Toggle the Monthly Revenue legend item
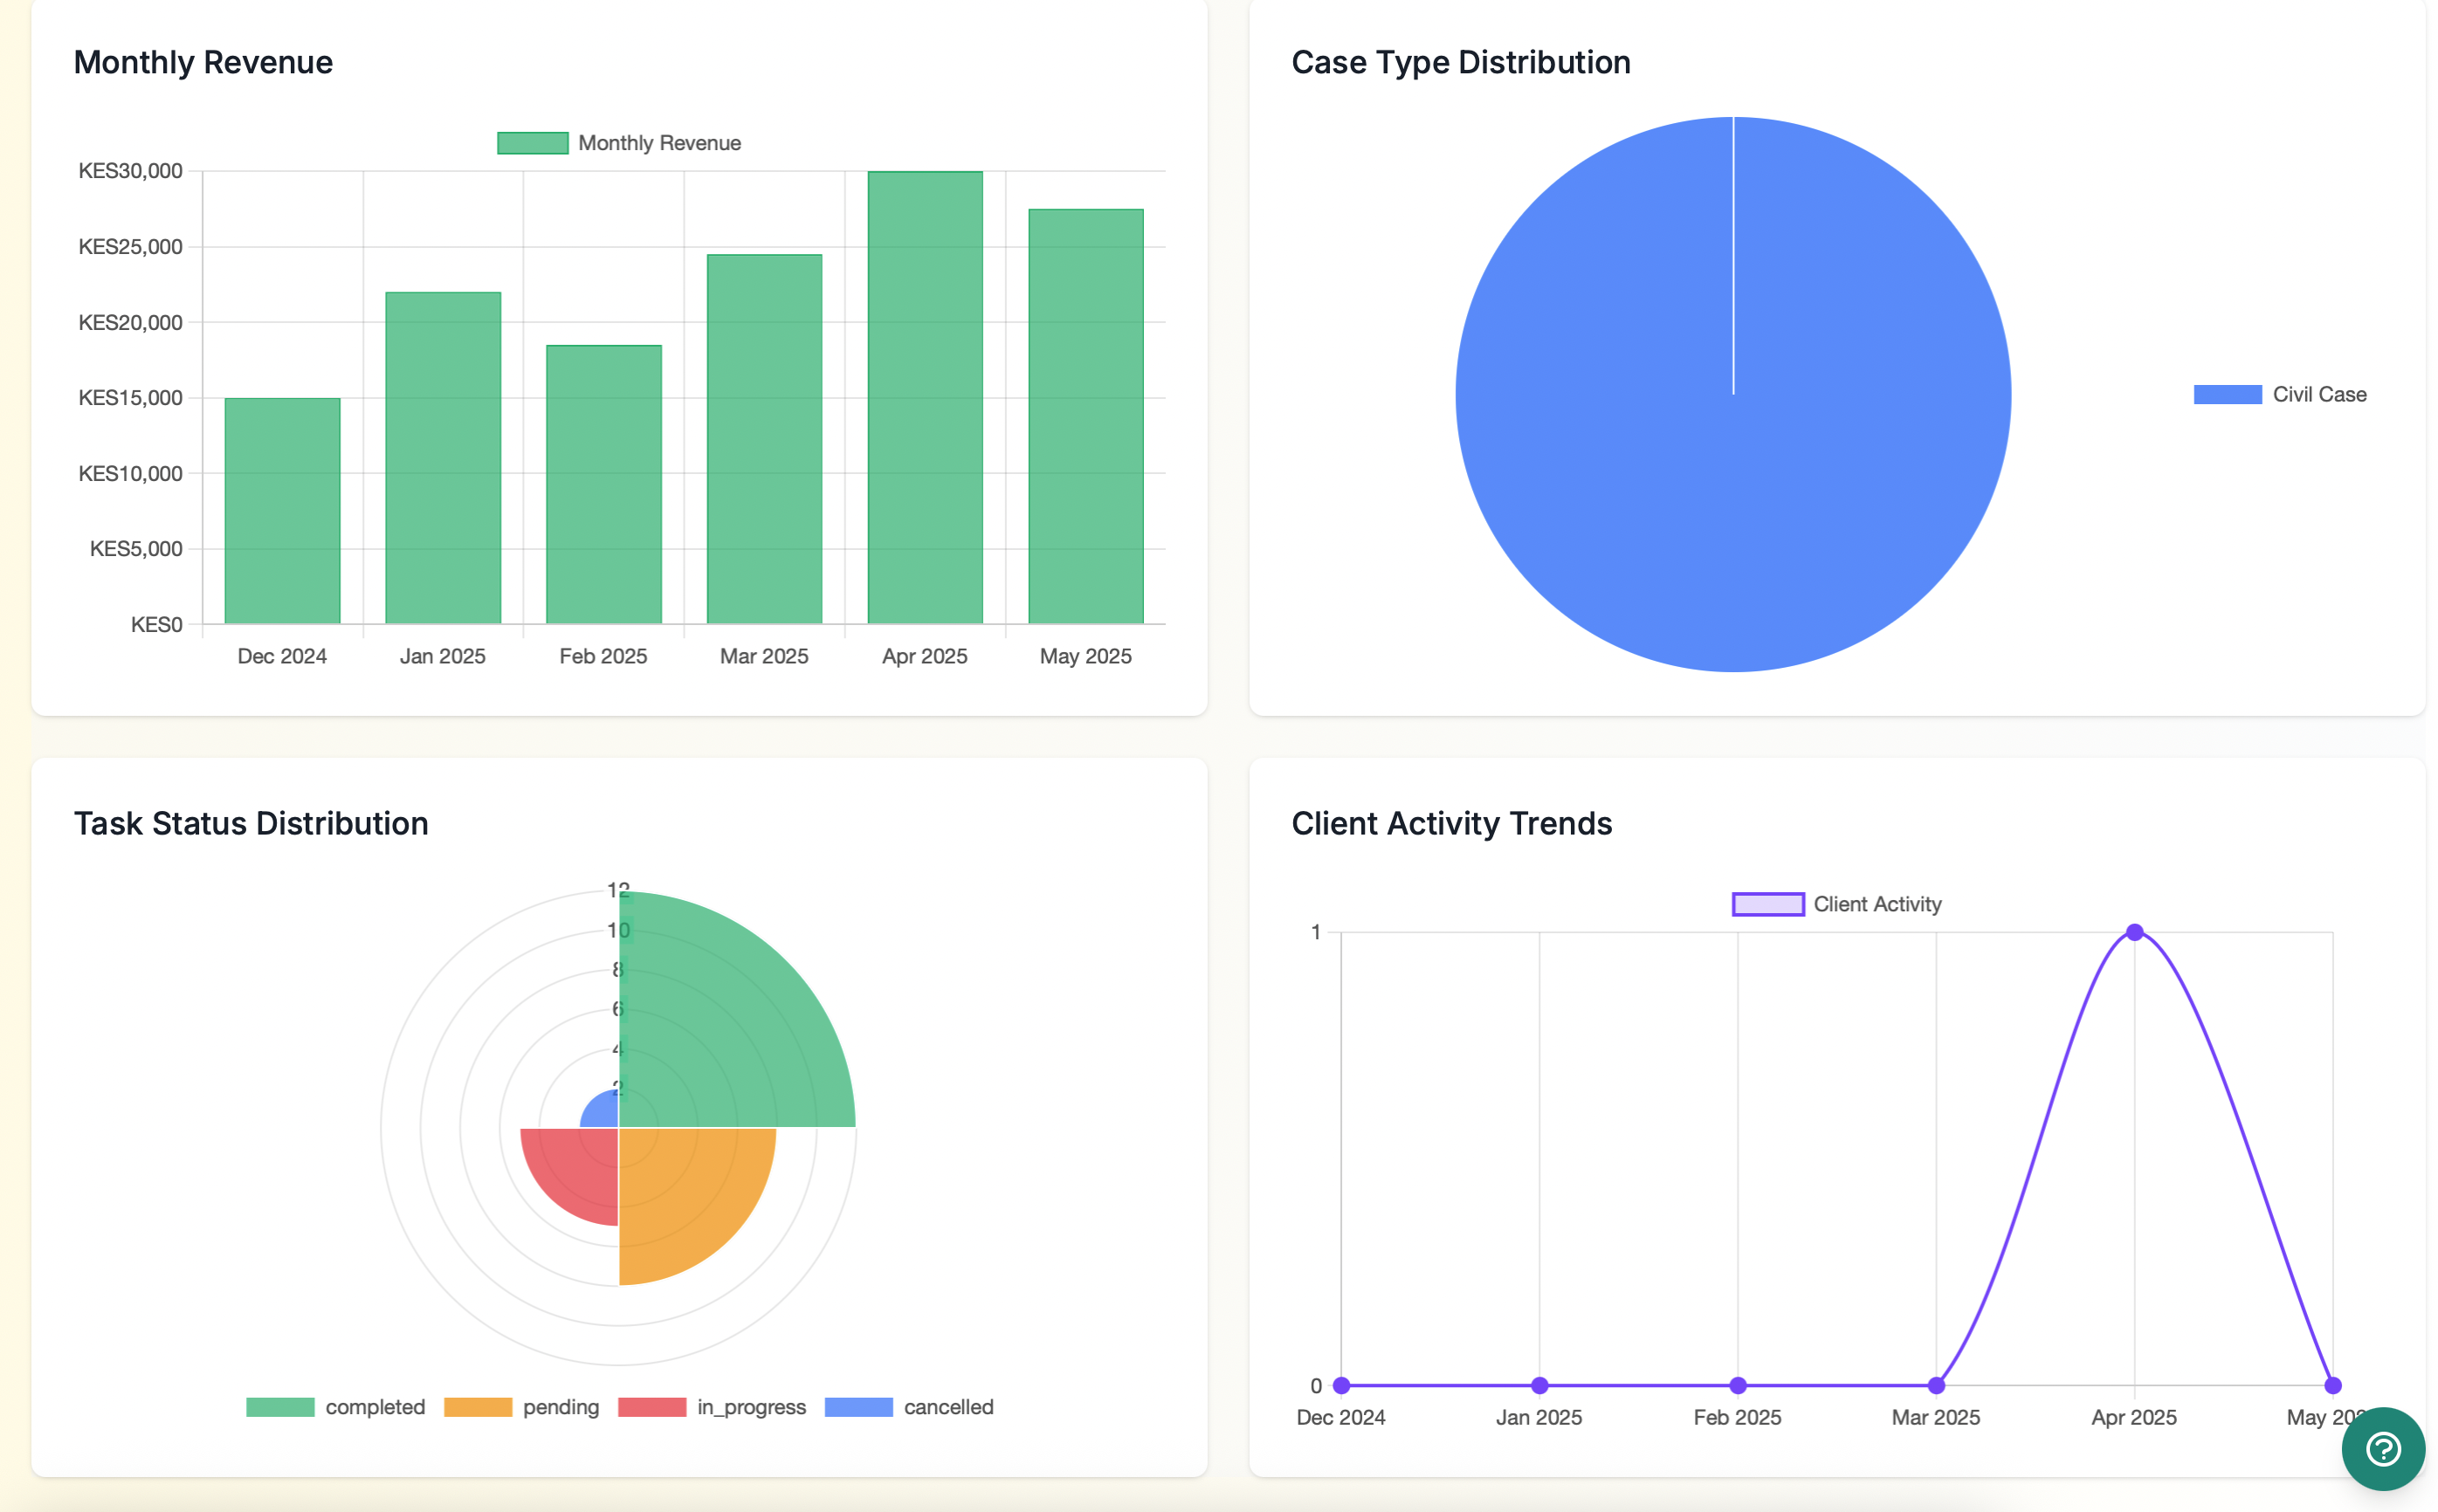 (x=619, y=143)
